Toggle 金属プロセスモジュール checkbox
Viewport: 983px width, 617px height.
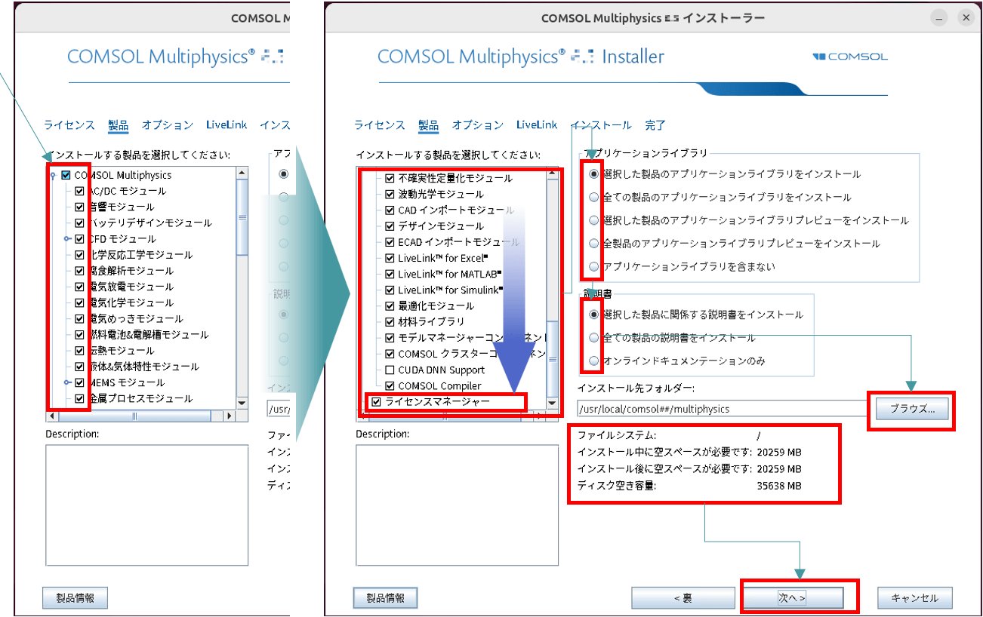click(x=79, y=398)
